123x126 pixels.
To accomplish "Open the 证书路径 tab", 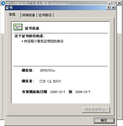I will [x=45, y=15].
